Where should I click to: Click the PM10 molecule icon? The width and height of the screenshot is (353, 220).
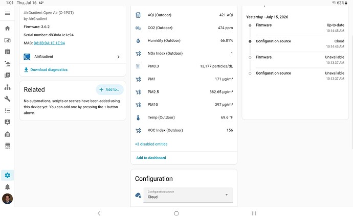tap(138, 105)
